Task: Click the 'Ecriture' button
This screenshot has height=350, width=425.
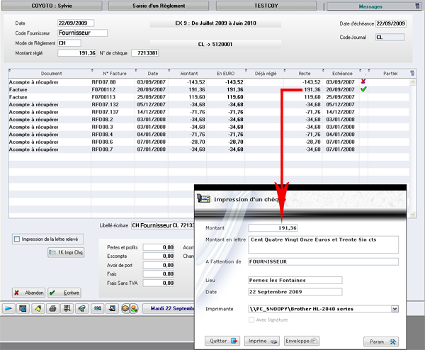Action: coord(64,293)
